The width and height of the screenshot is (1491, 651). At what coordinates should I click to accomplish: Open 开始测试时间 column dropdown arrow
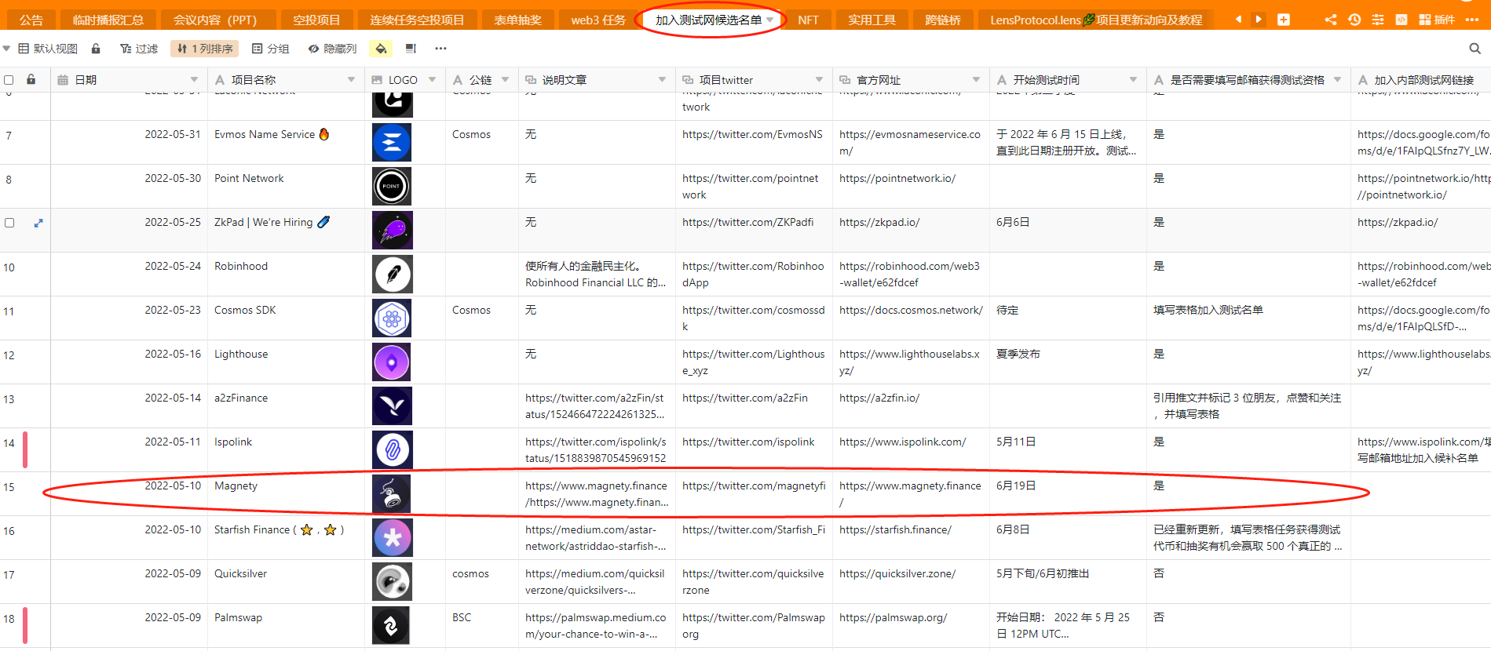pyautogui.click(x=1133, y=80)
